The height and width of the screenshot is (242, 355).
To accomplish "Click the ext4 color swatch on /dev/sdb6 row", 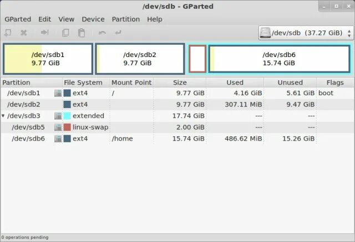I will [67, 138].
